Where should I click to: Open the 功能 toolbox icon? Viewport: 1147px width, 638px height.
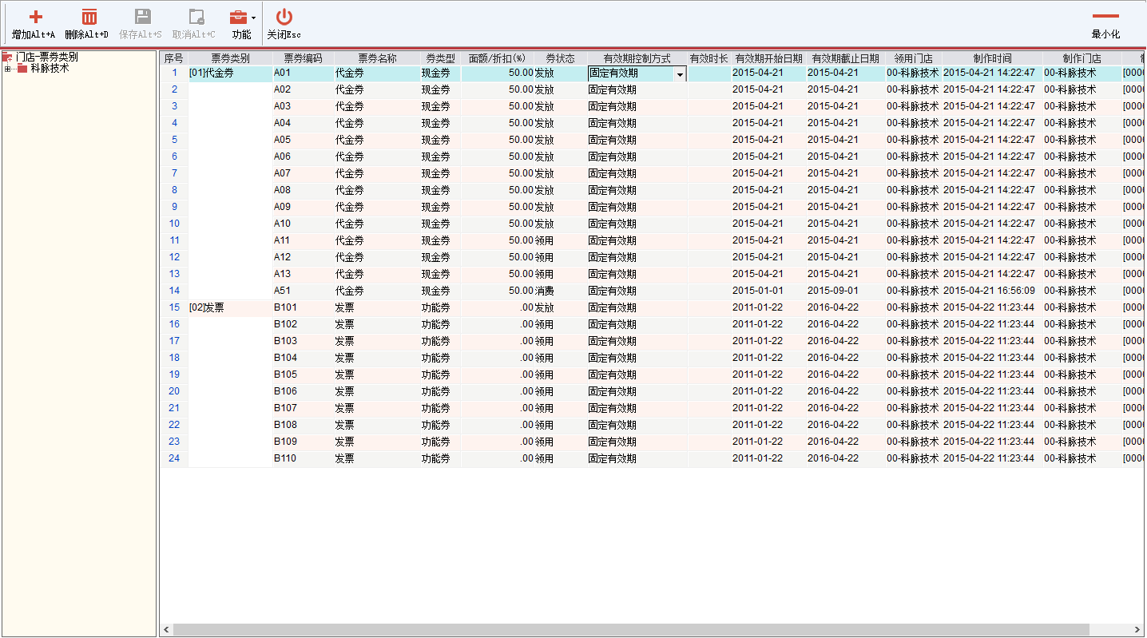238,17
